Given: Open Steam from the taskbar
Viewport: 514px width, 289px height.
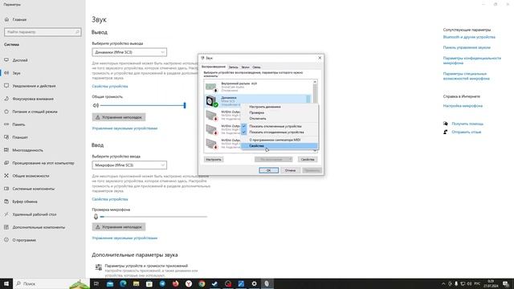Looking at the screenshot, I should [214, 283].
